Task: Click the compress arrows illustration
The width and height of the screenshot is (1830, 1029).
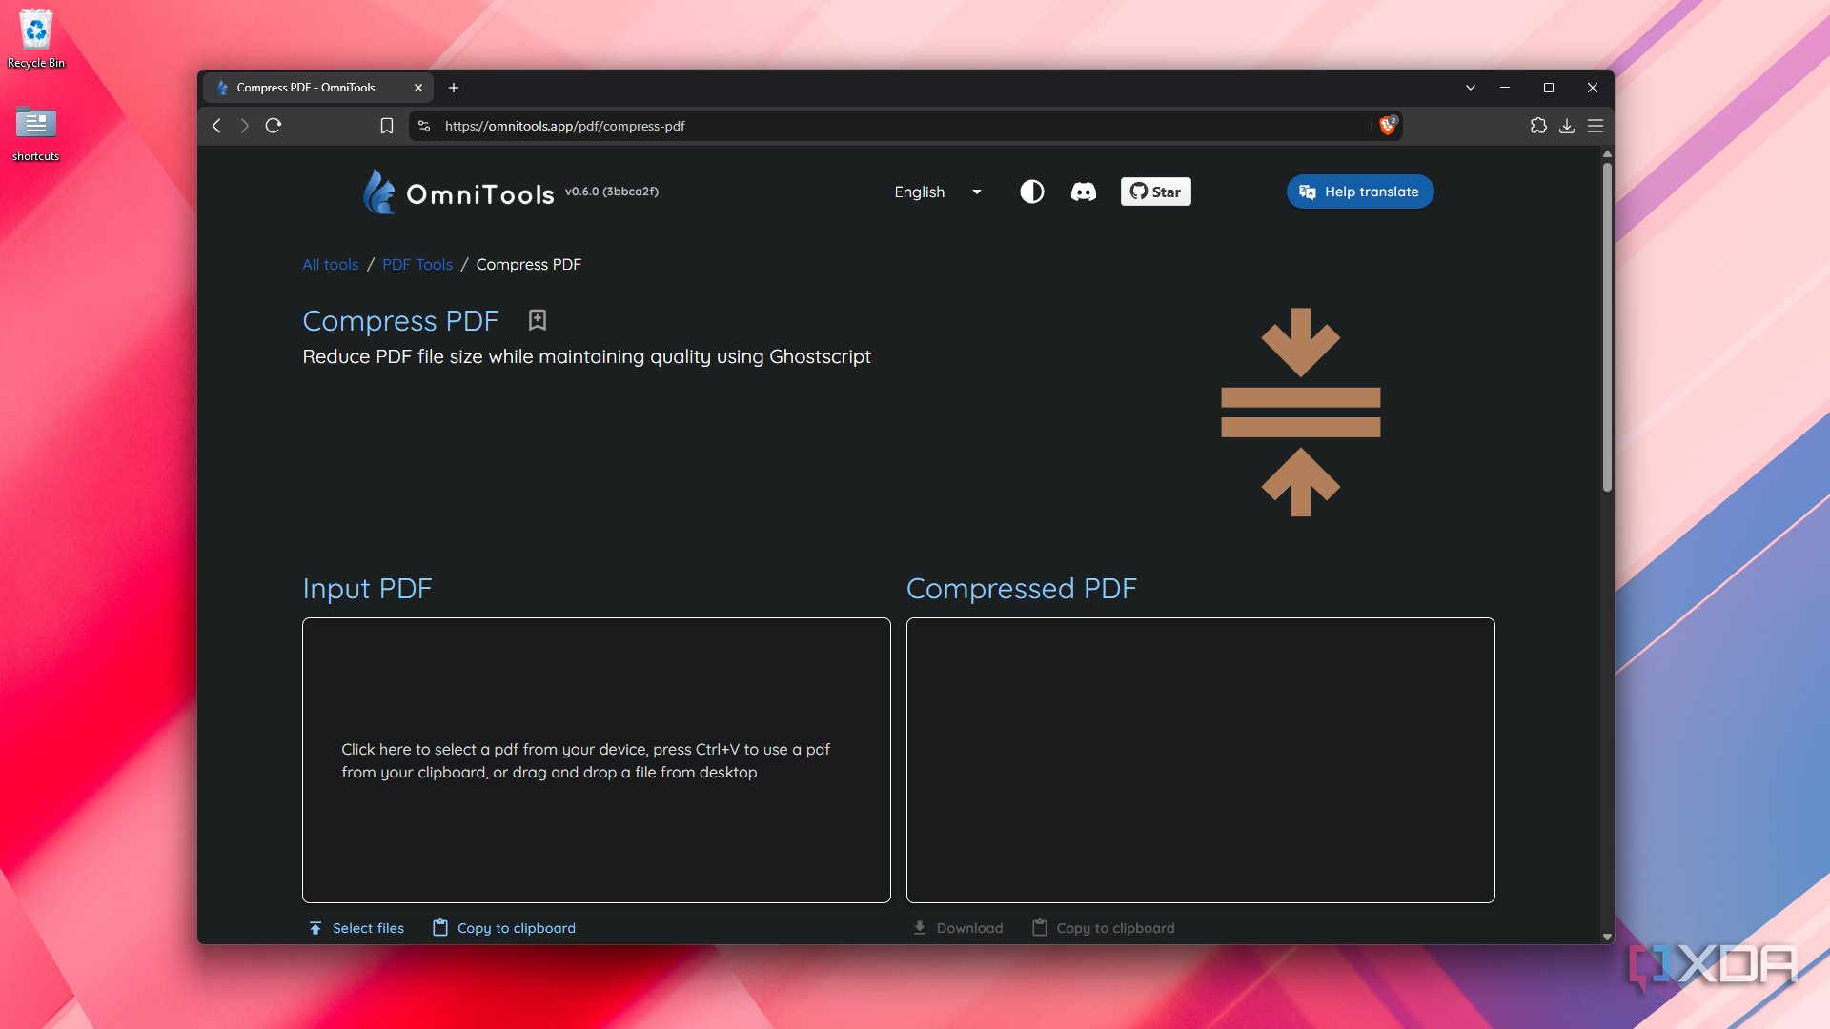Action: 1301,412
